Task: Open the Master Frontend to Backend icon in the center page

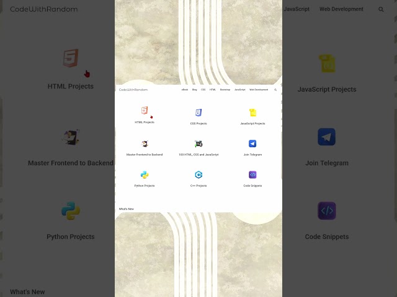Action: point(145,144)
